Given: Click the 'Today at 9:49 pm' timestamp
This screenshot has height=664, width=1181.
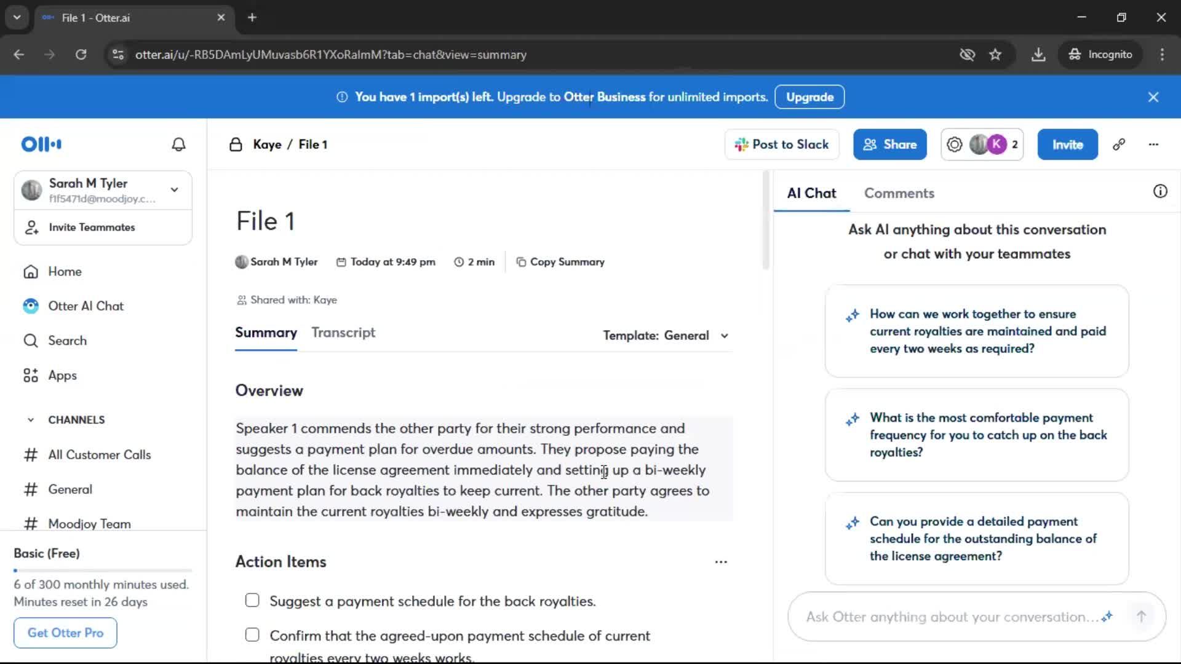Looking at the screenshot, I should pyautogui.click(x=386, y=262).
